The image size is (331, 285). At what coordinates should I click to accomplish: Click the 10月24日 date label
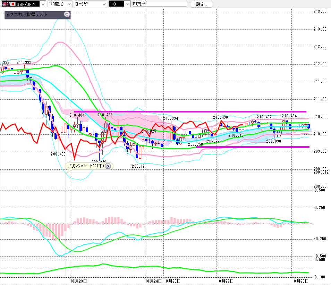click(153, 281)
